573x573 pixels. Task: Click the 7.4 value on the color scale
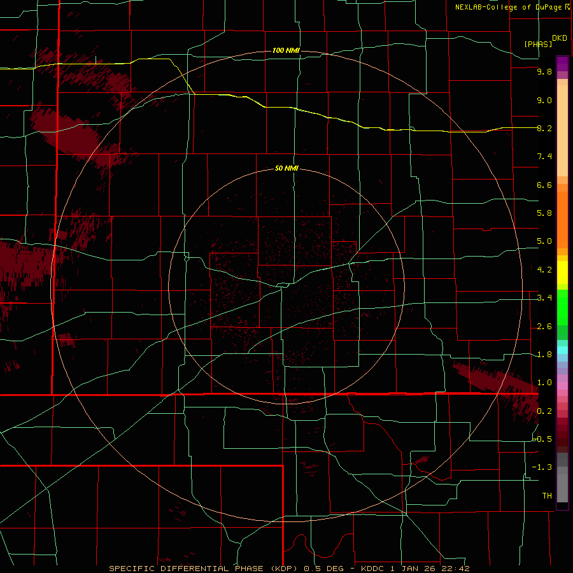(544, 157)
